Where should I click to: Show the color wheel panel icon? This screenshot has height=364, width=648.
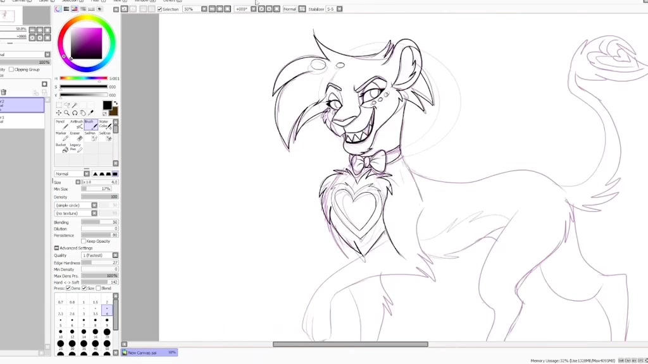click(58, 9)
